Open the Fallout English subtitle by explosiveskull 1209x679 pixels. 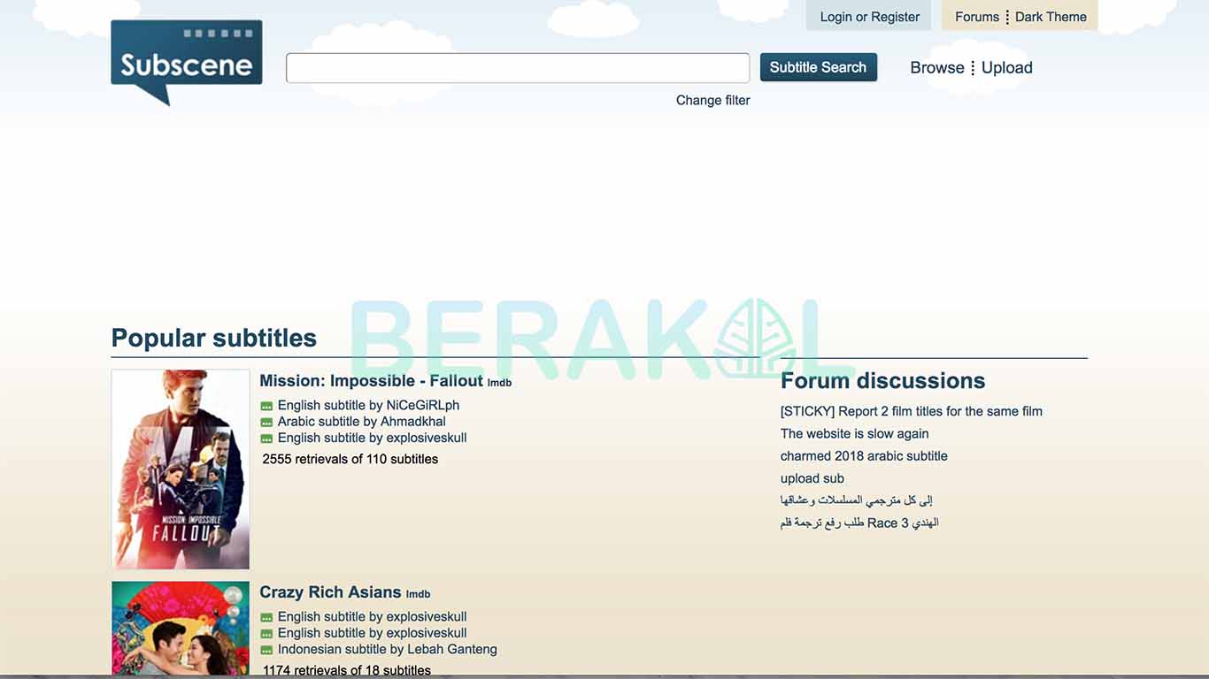point(372,438)
